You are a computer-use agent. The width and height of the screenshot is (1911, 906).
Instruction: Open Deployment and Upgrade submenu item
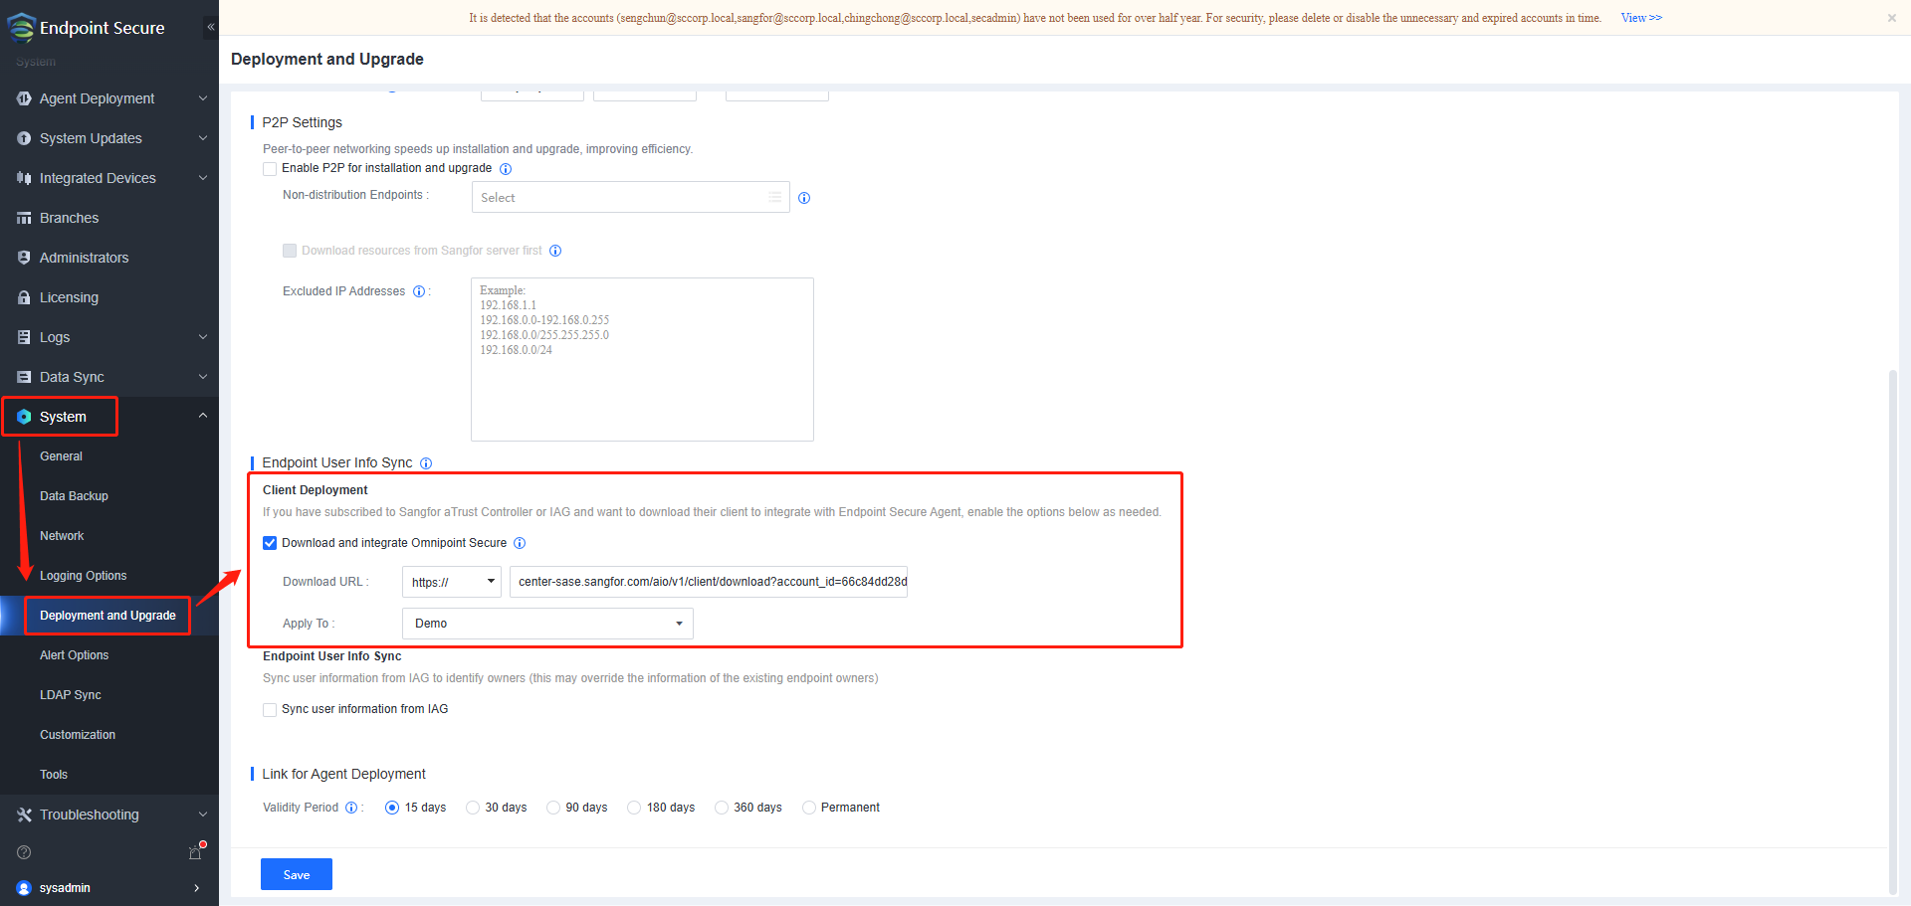click(x=109, y=616)
